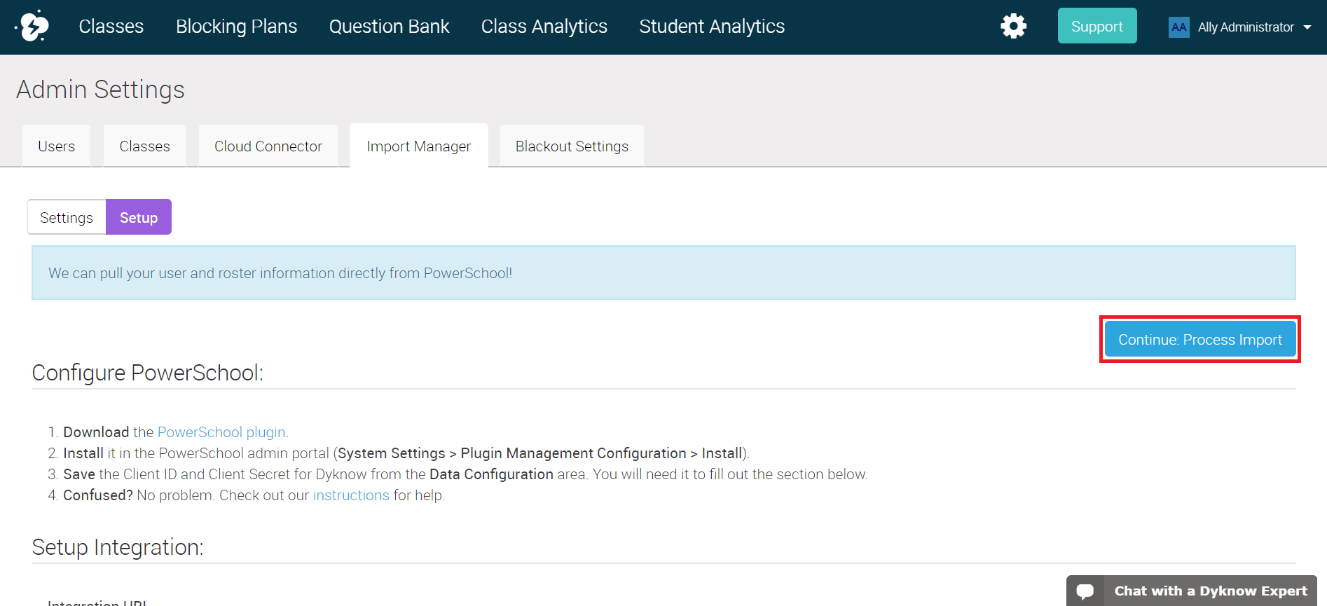The width and height of the screenshot is (1327, 606).
Task: Click the Configure PowerSchool heading
Action: point(148,373)
